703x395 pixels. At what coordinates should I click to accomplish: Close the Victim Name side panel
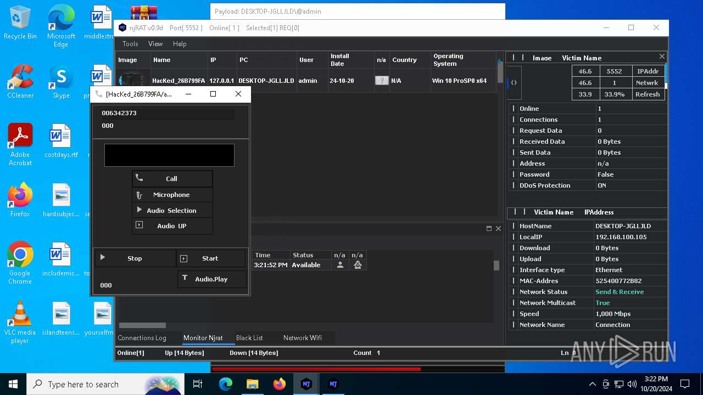(x=662, y=57)
